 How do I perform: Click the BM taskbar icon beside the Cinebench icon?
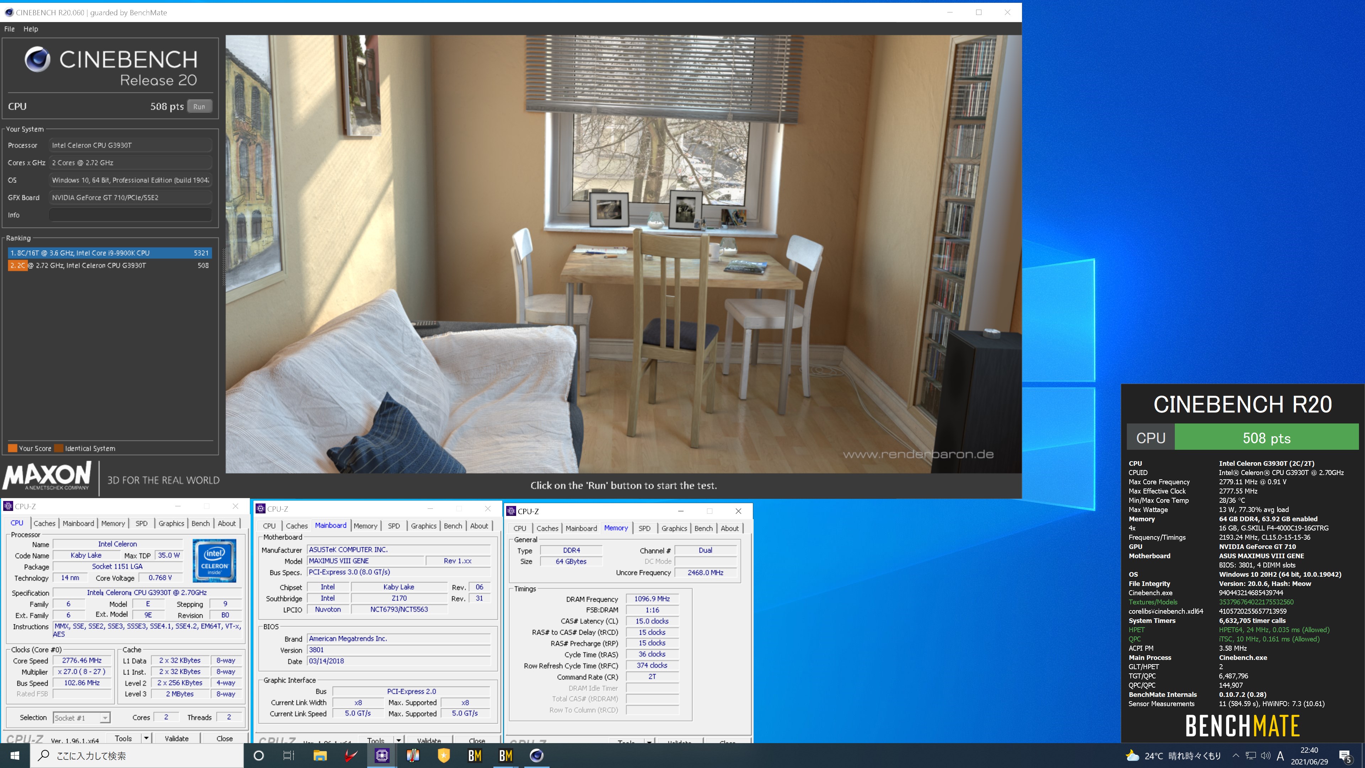pos(505,755)
